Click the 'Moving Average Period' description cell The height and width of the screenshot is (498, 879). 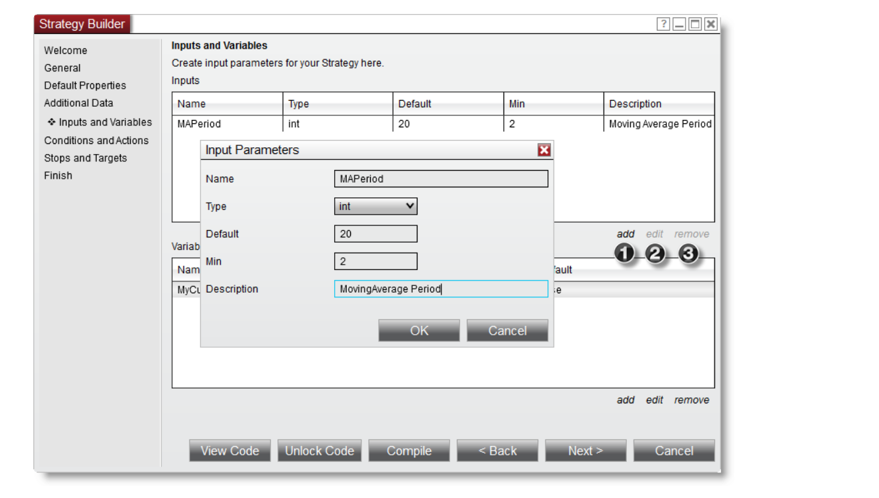point(660,124)
